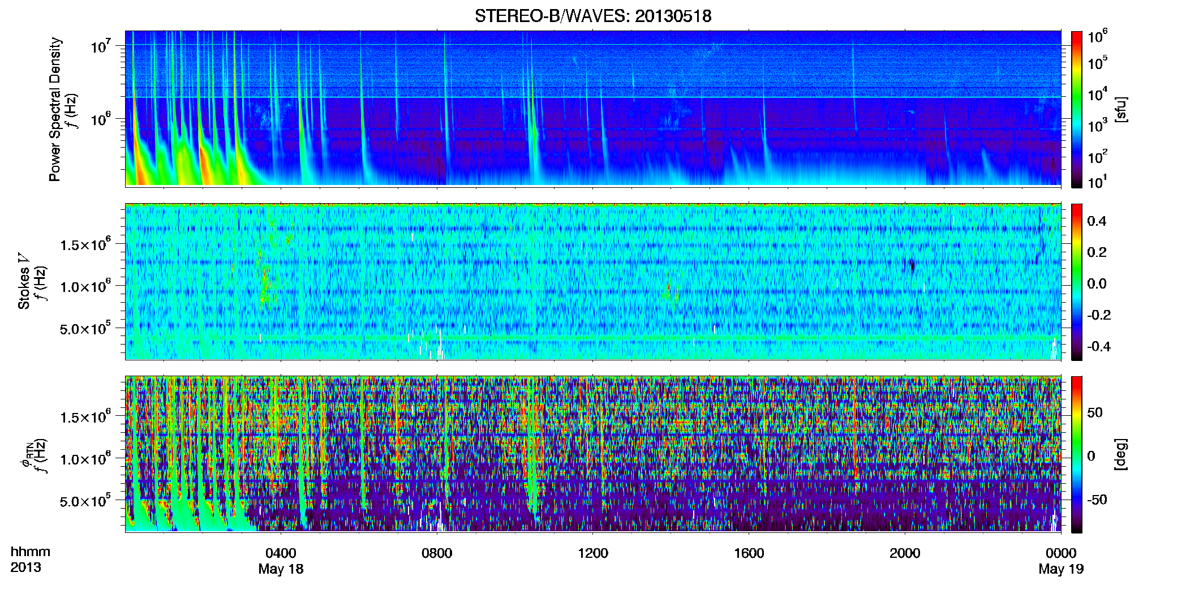1186x611 pixels.
Task: Click the 0000 time axis label
Action: 1061,553
